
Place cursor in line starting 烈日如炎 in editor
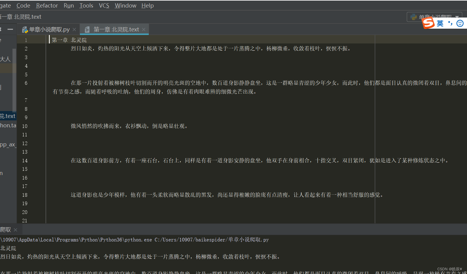click(211, 49)
